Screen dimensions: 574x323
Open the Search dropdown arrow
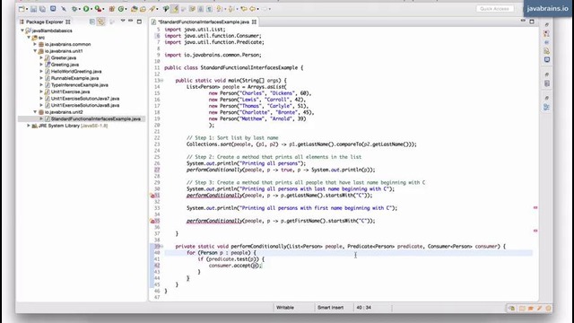158,9
